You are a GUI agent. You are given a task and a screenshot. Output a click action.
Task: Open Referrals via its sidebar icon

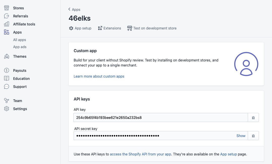(7, 16)
